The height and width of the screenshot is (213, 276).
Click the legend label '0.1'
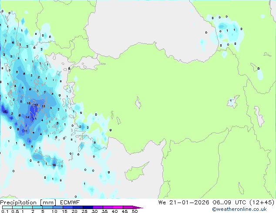5,211
